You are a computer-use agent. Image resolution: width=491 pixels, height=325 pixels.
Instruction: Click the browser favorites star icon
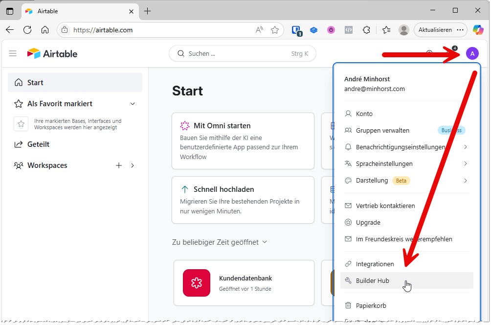click(x=275, y=30)
